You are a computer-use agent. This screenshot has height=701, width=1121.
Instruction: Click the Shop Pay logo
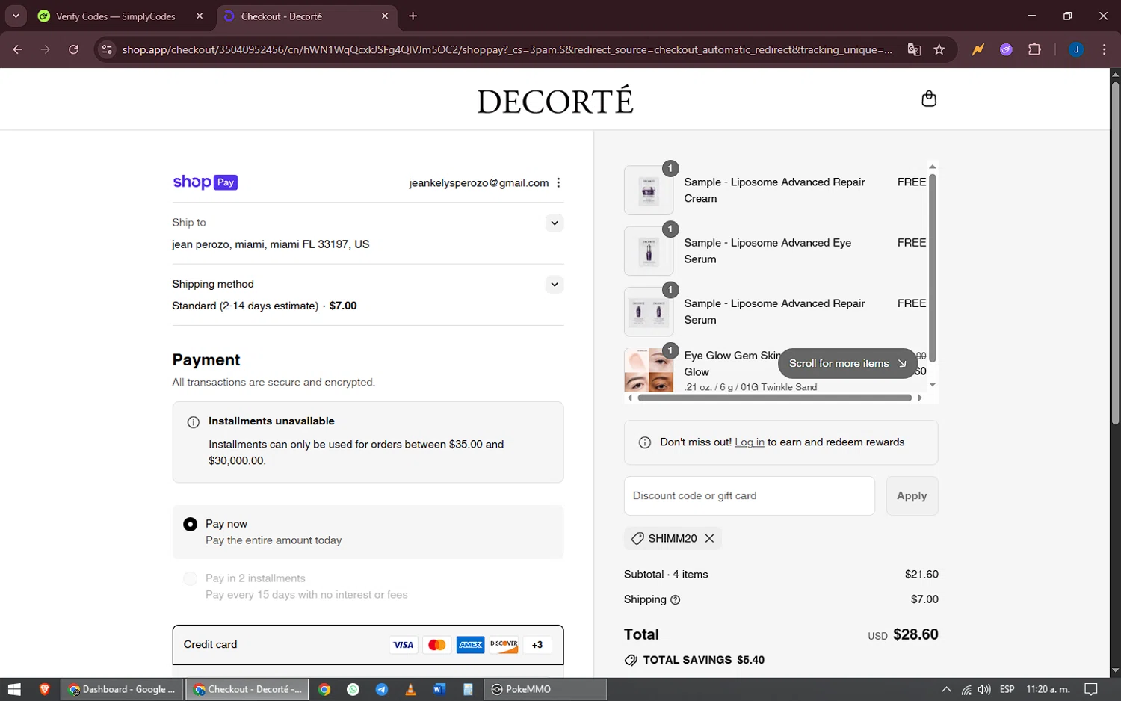click(x=205, y=182)
